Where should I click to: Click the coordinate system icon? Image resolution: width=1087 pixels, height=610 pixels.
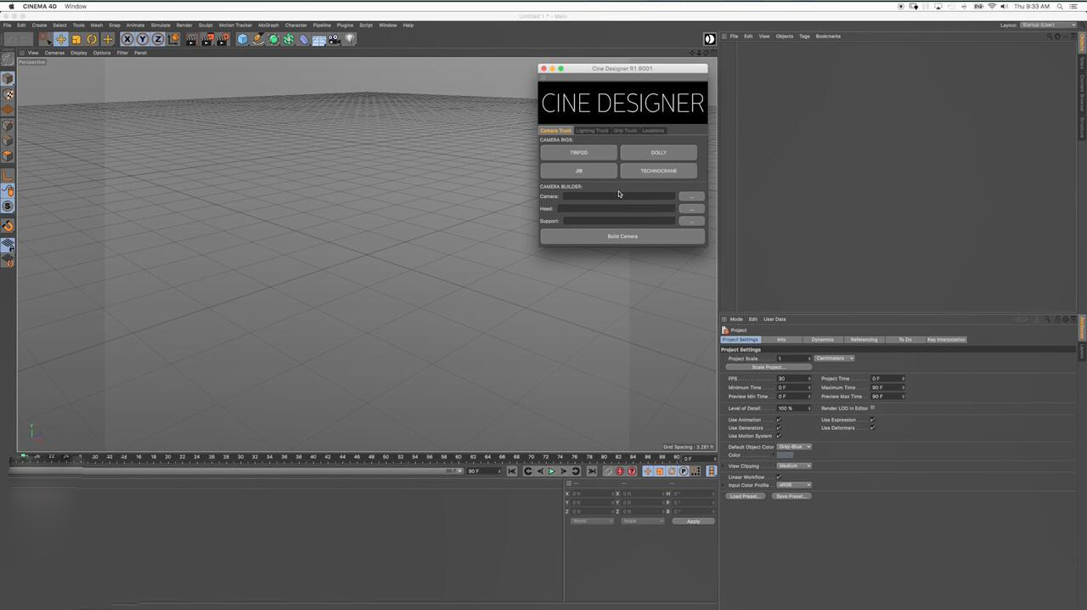tap(174, 39)
